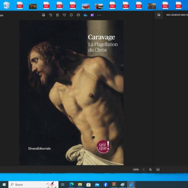Select the PDF file beside the Recycle Bin
Image resolution: width=188 pixels, height=188 pixels.
(20, 5)
